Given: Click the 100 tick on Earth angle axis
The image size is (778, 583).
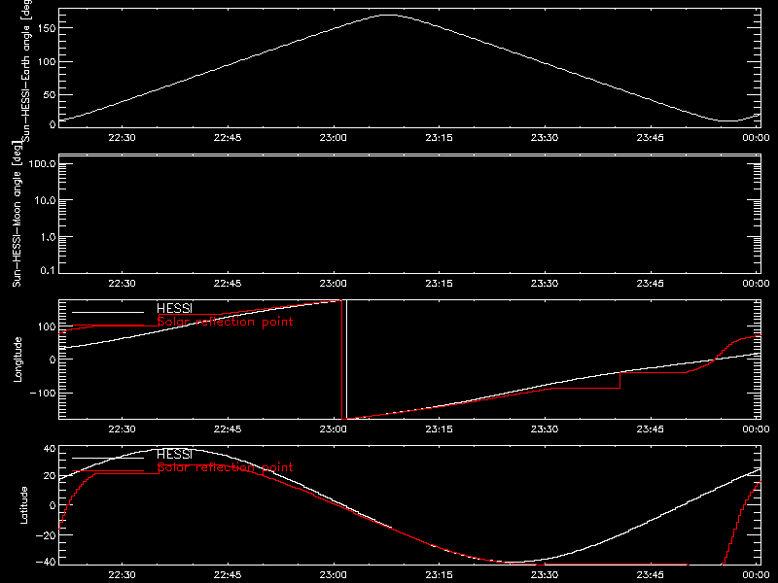Looking at the screenshot, I should (x=47, y=62).
